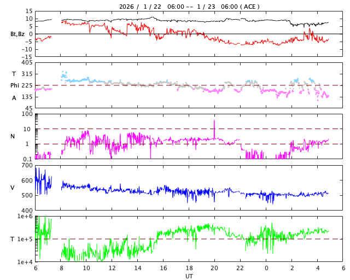Image resolution: width=350 pixels, height=280 pixels.
Task: Click the -15 tick label in the top panel
Action: pyautogui.click(x=26, y=56)
